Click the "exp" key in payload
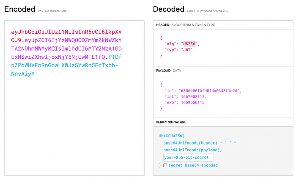The height and width of the screenshot is (180, 296). pyautogui.click(x=170, y=102)
